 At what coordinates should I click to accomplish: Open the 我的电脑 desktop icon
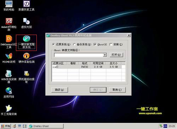tap(9, 6)
